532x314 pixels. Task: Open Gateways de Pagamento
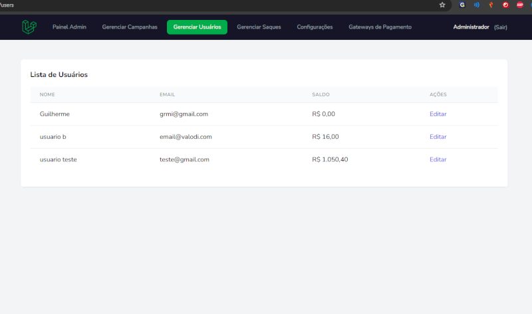[380, 27]
